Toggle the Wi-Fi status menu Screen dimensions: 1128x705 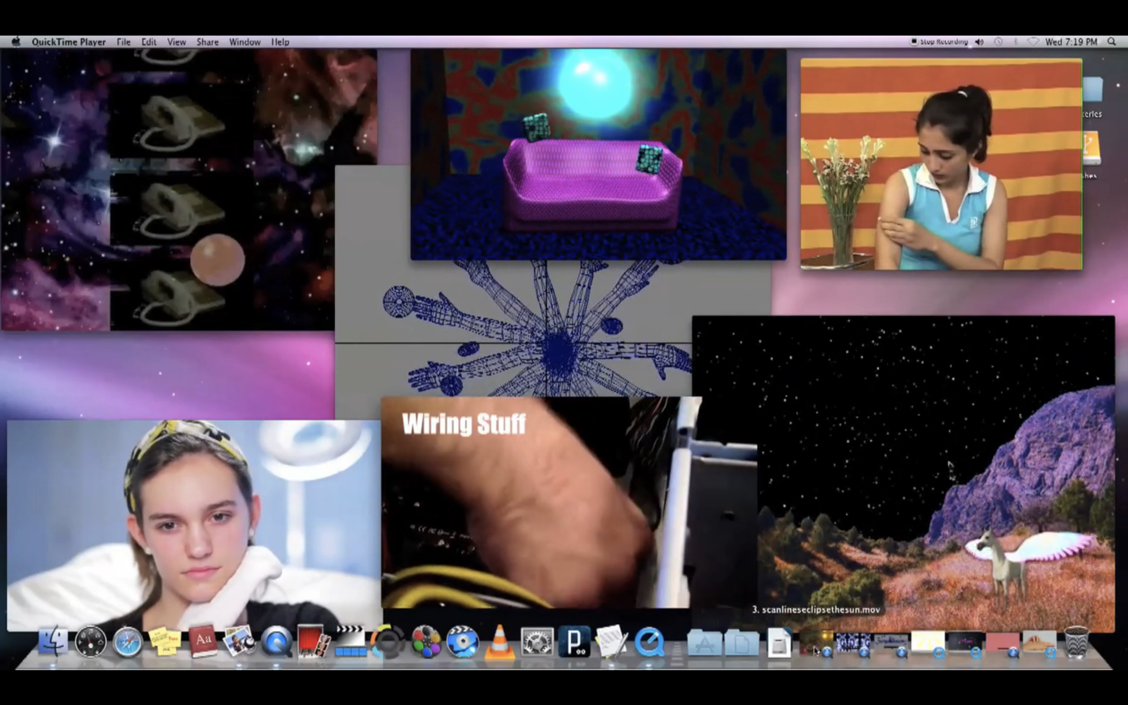(1033, 42)
